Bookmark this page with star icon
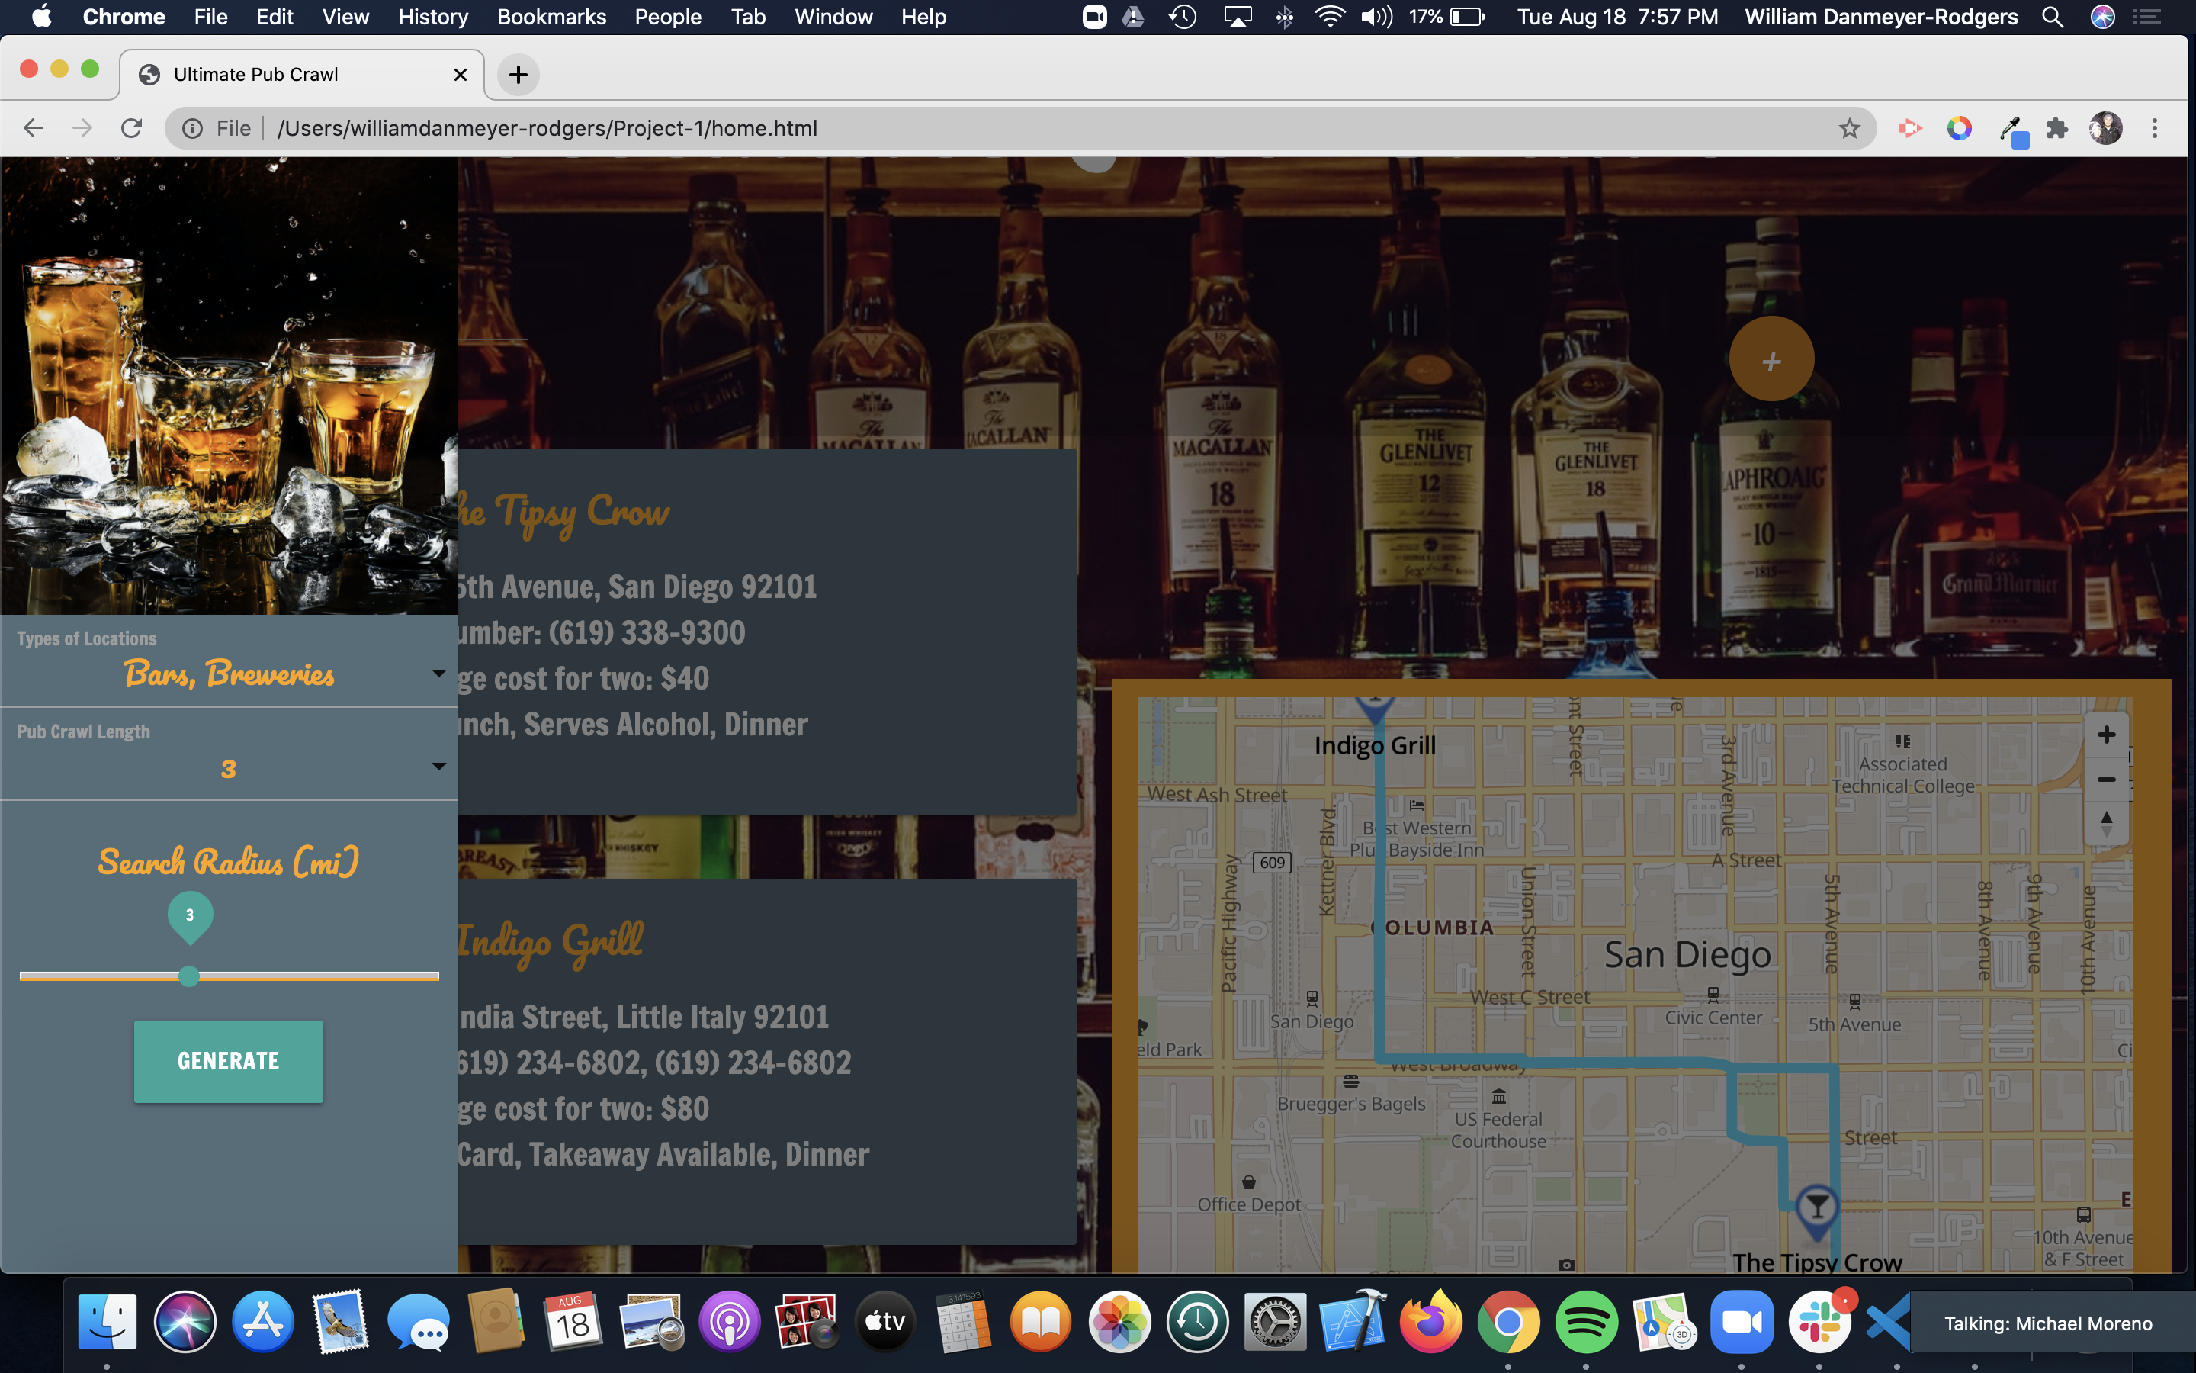This screenshot has height=1373, width=2196. [1848, 129]
